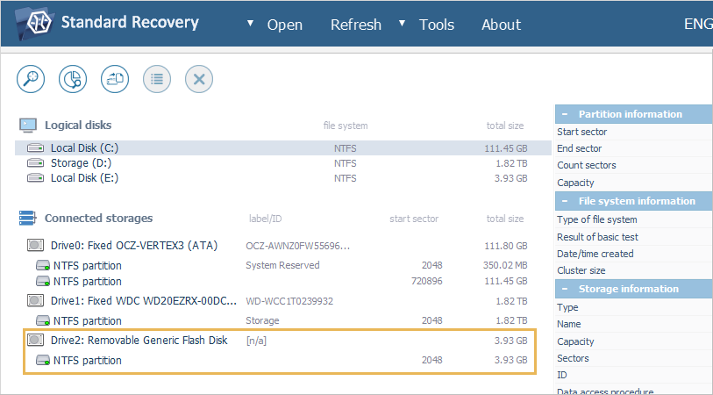The image size is (713, 395).
Task: Collapse the File system information section
Action: (x=566, y=201)
